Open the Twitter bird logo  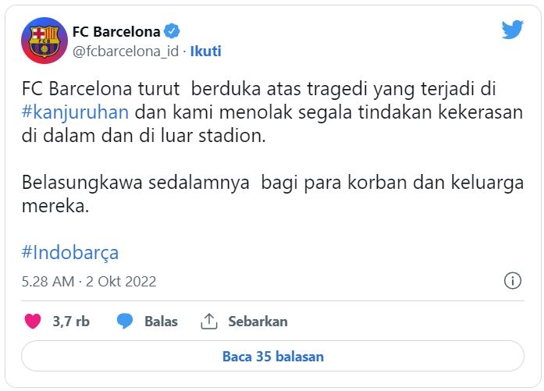coord(512,30)
